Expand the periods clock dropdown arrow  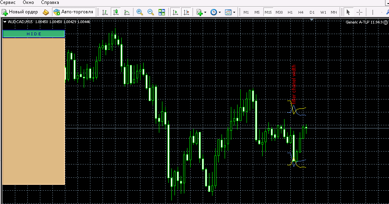tap(220, 12)
